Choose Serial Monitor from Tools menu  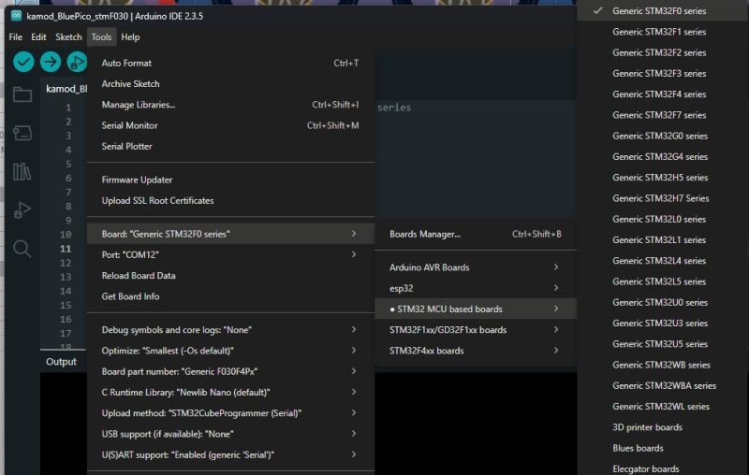(129, 125)
